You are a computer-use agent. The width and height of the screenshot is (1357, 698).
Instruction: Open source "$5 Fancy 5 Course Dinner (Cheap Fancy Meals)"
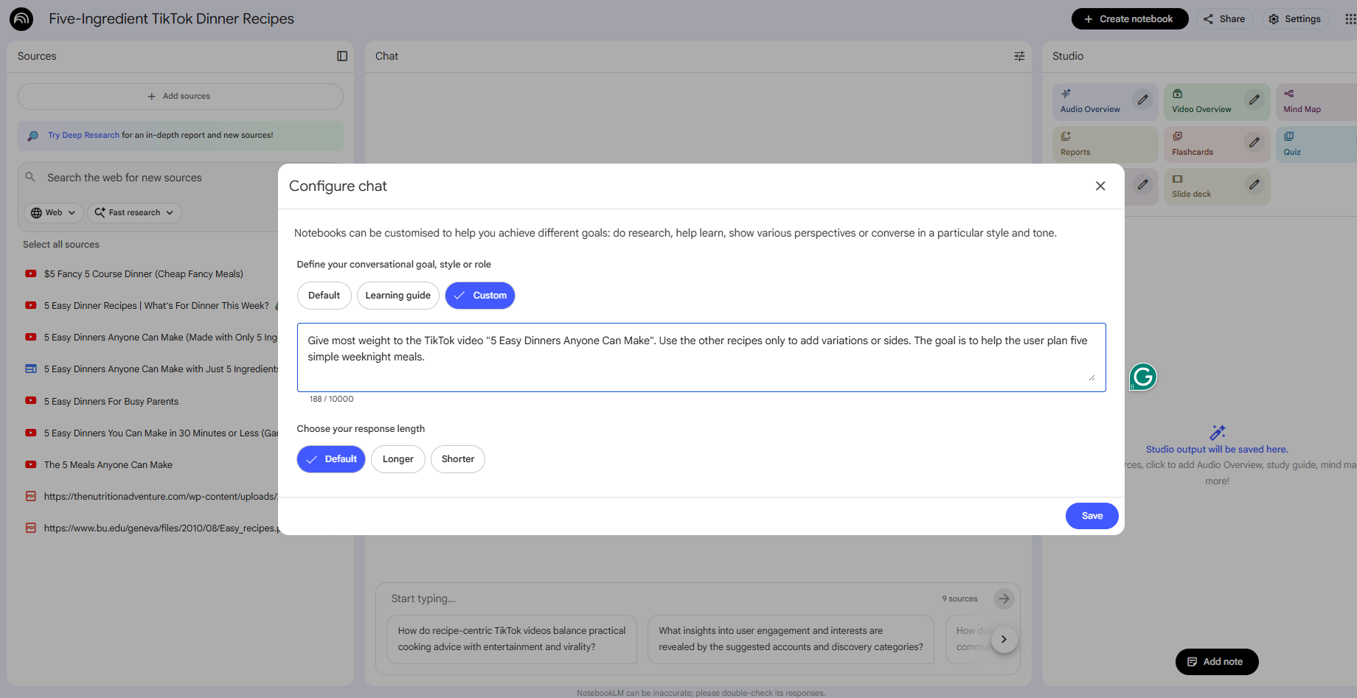pos(144,274)
